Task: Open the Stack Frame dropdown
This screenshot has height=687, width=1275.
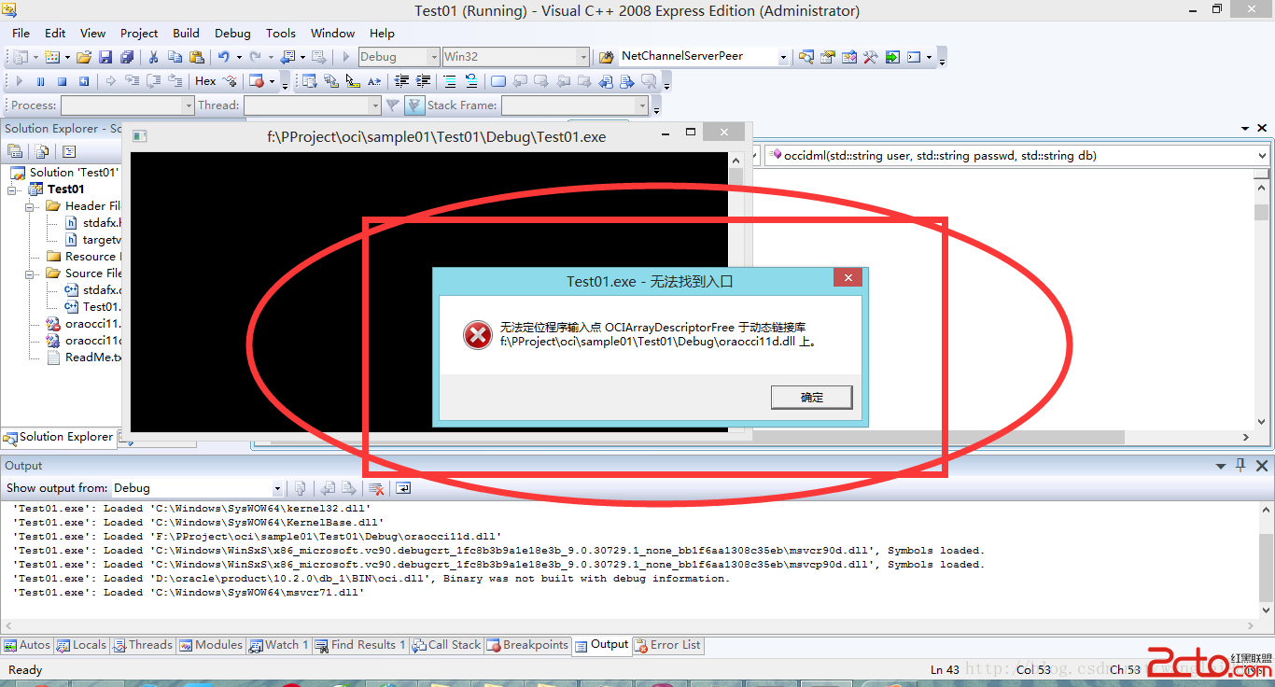Action: (x=574, y=105)
